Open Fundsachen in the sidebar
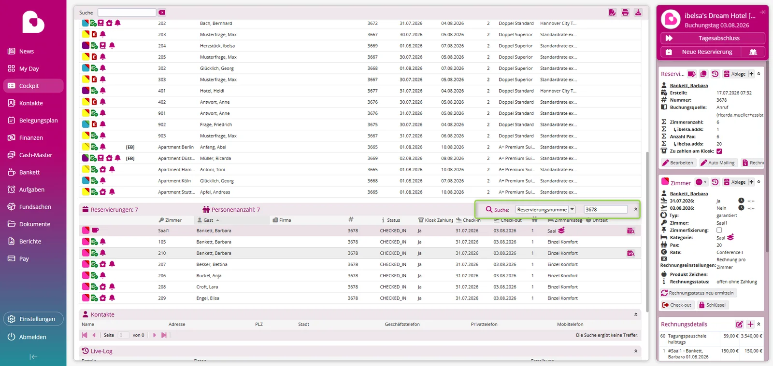This screenshot has height=366, width=773. 33,207
